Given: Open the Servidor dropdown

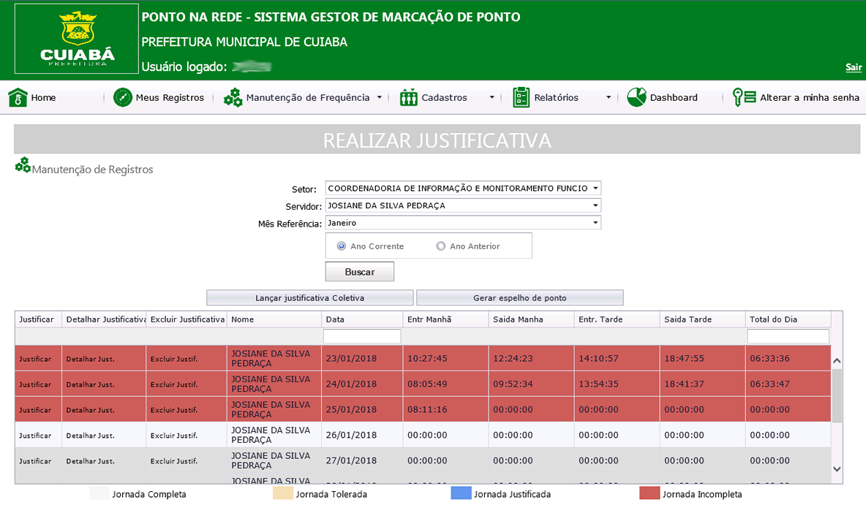Looking at the screenshot, I should click(x=463, y=205).
